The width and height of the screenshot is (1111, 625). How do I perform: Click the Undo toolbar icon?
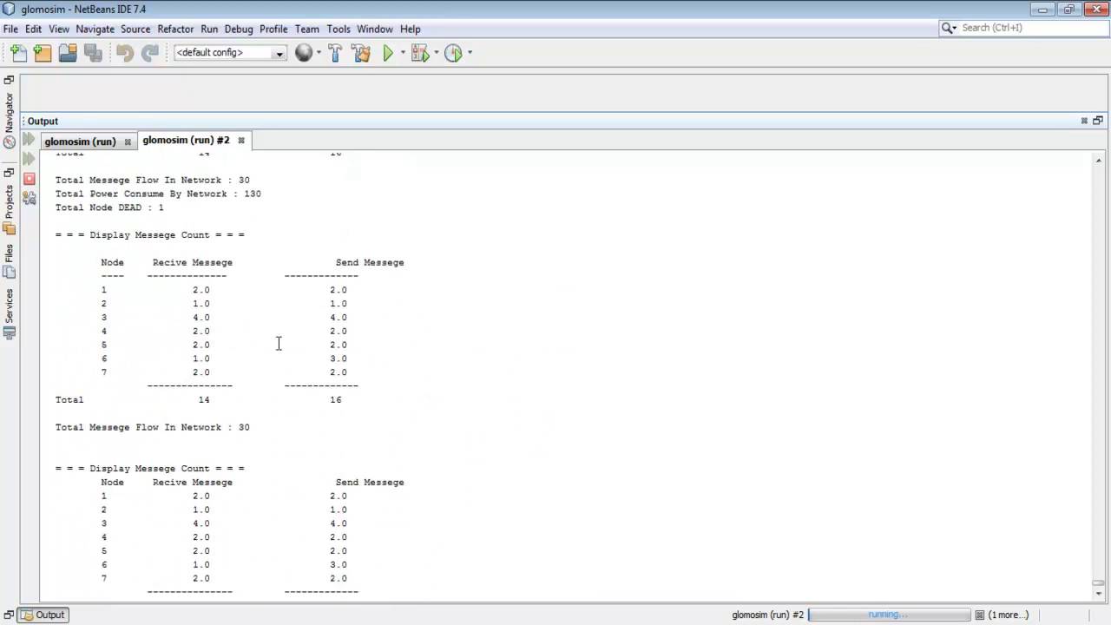click(125, 53)
